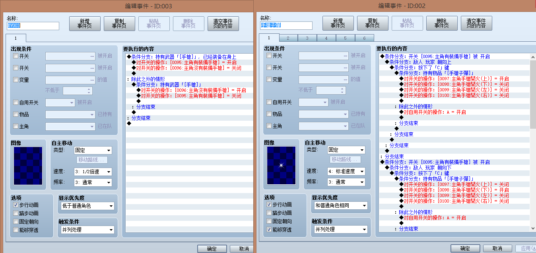
Task: Enable 主角 condition checkbox in ID:002 window
Action: click(269, 126)
